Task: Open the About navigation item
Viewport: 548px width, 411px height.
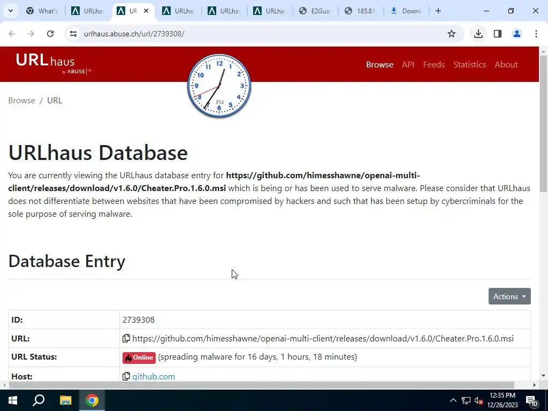Action: pyautogui.click(x=506, y=65)
